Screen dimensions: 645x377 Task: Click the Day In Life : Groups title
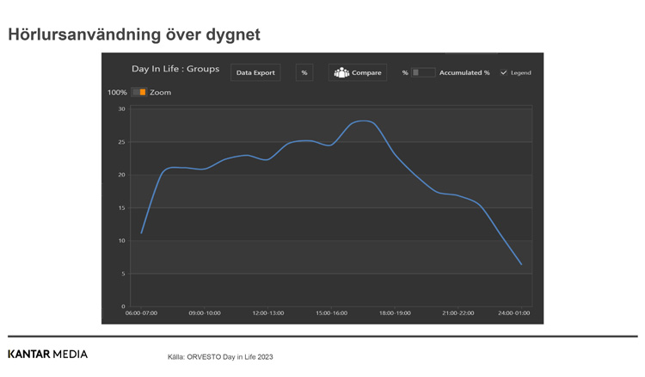click(x=175, y=69)
